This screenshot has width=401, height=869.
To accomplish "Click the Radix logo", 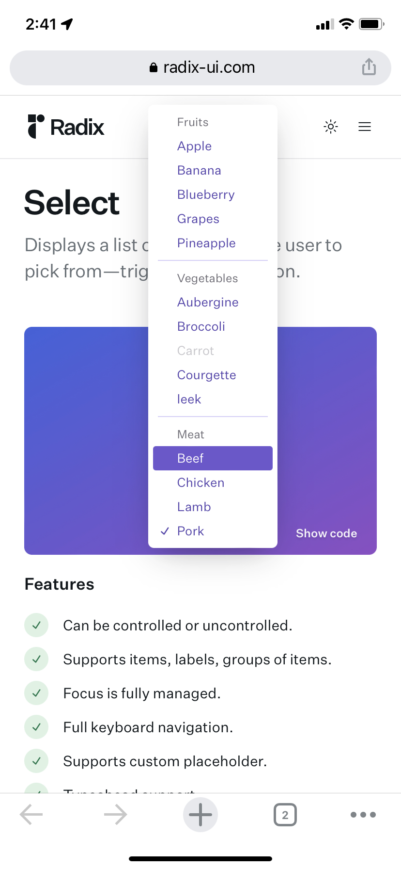I will (x=65, y=127).
